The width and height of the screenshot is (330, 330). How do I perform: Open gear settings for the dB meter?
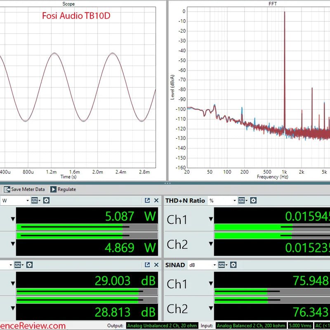(29, 265)
